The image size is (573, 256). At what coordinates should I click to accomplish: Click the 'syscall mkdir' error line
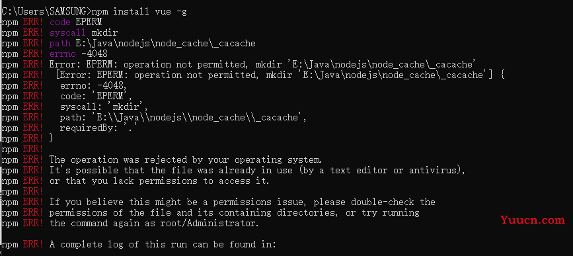pos(84,33)
